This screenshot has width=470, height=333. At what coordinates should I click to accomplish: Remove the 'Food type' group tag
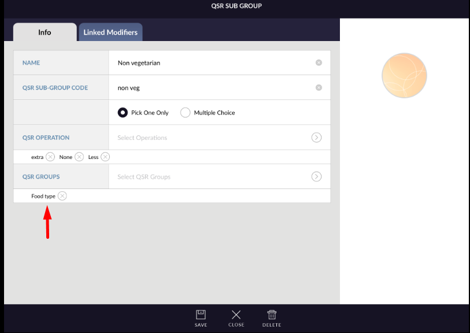pyautogui.click(x=62, y=196)
